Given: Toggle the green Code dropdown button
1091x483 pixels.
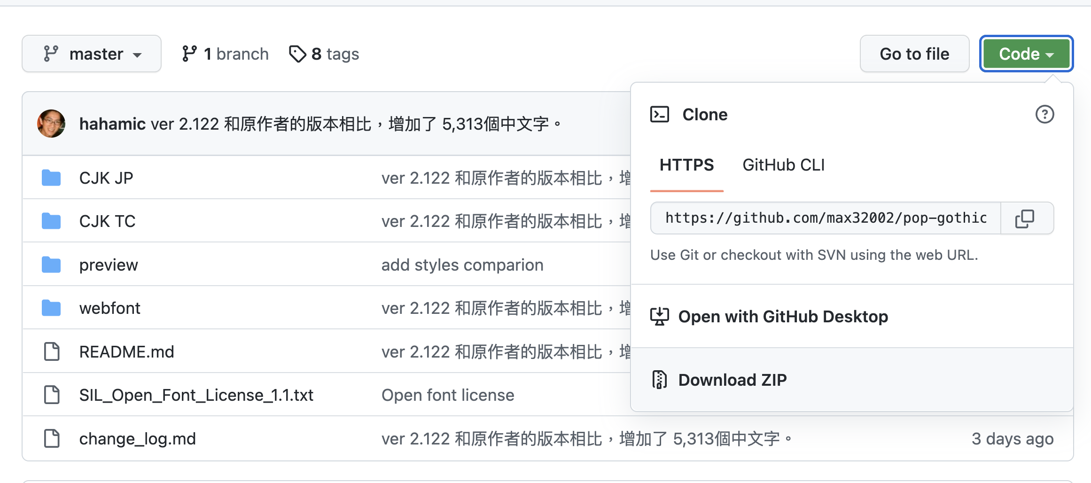Looking at the screenshot, I should [x=1026, y=54].
